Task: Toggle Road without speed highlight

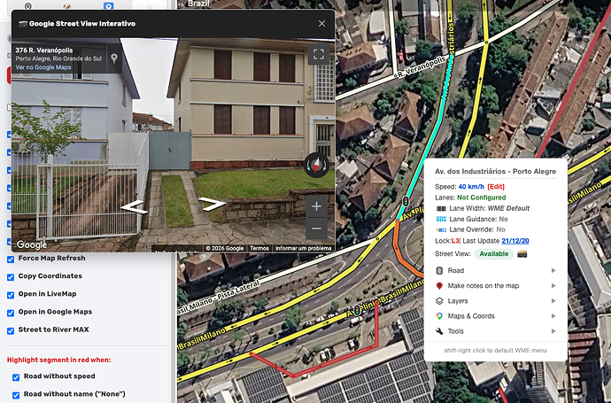Action: coord(16,377)
